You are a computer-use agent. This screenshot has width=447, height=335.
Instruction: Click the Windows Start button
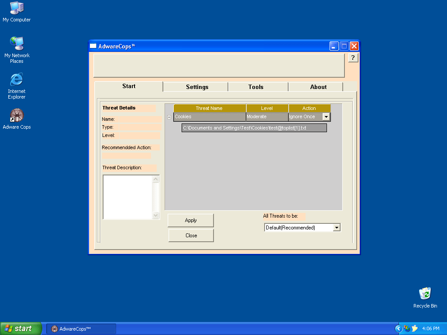tap(21, 328)
